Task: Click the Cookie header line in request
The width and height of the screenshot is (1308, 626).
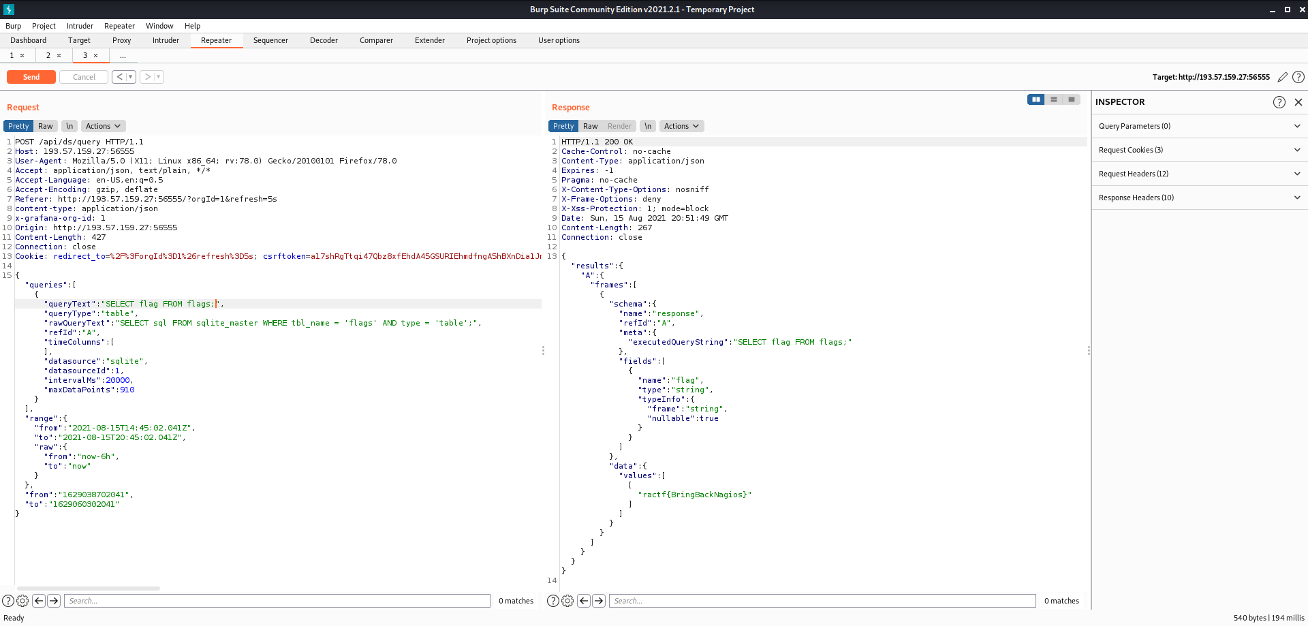Action: tap(278, 256)
